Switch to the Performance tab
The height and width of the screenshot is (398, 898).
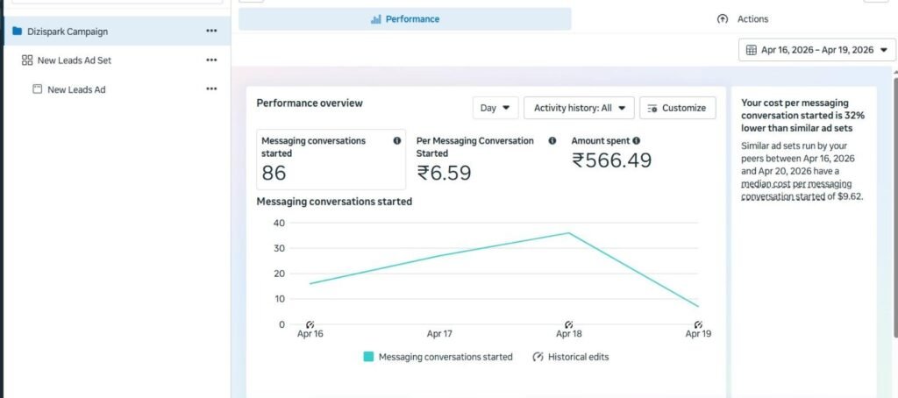click(405, 19)
